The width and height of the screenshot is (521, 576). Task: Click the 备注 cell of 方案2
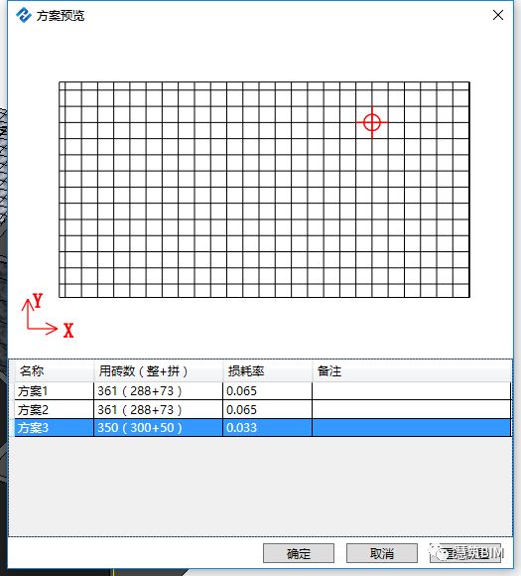[412, 409]
